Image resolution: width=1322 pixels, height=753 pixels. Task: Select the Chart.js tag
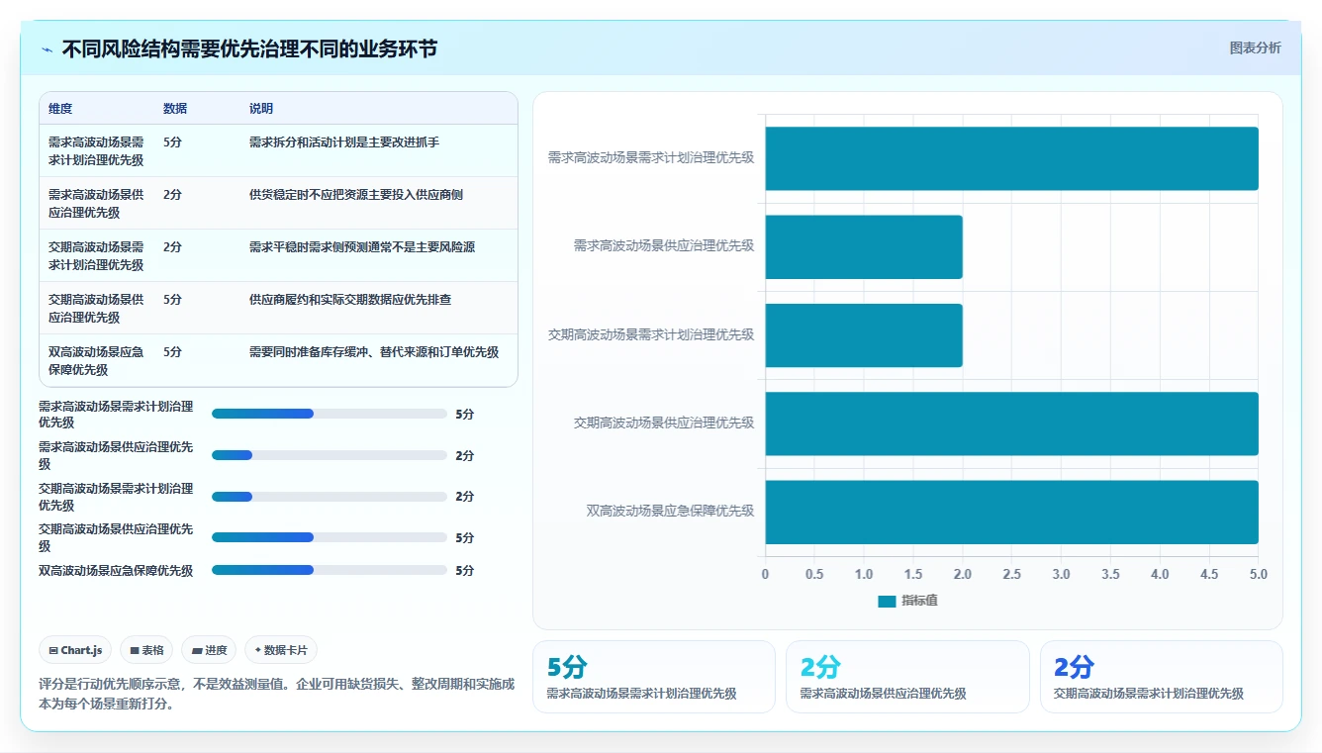(75, 650)
